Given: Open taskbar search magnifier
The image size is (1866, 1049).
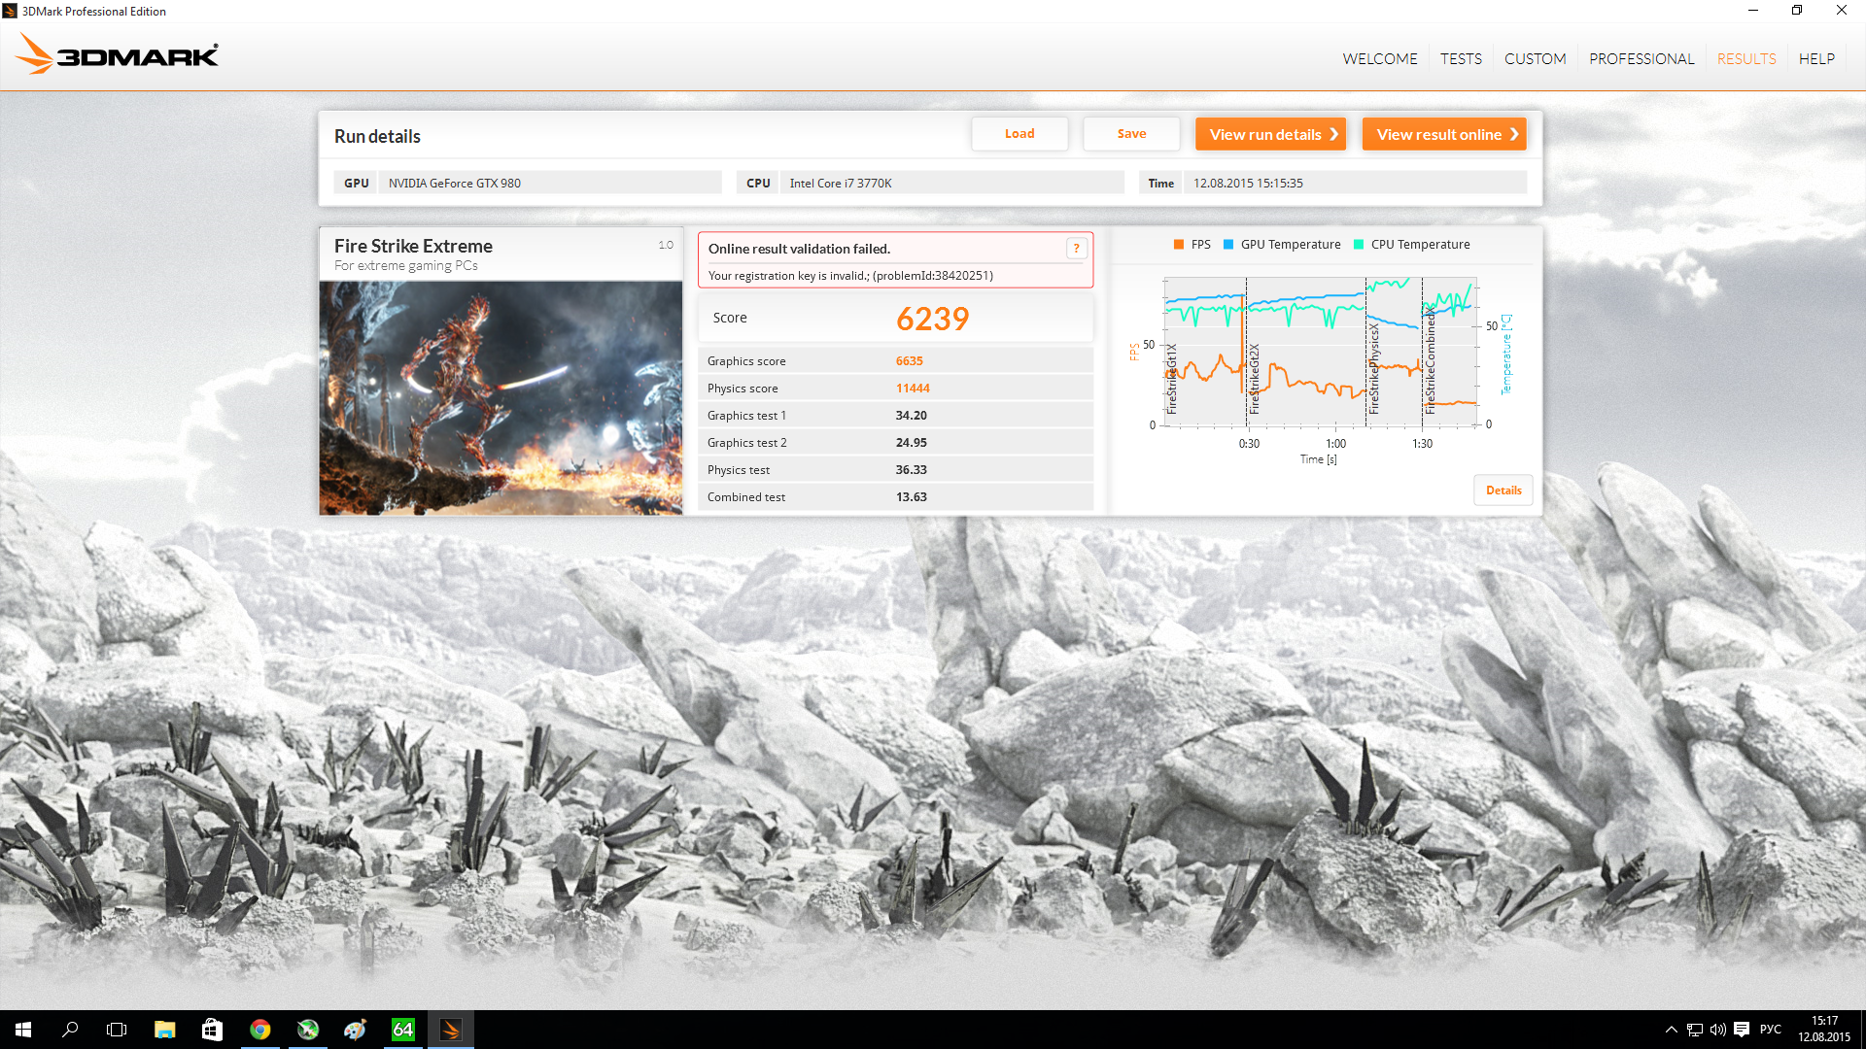Looking at the screenshot, I should (70, 1030).
